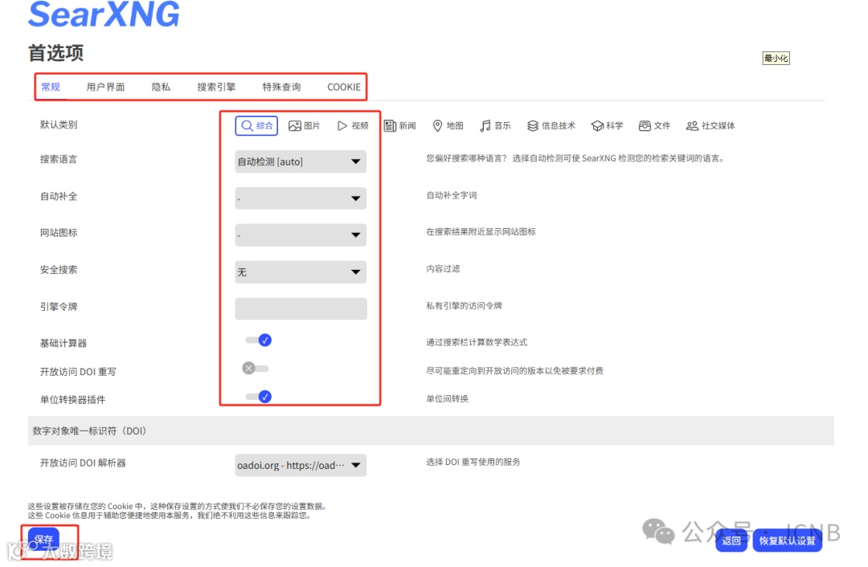Enable the 开放访问 DOI 重写 switch
Screen dimensions: 868x567
click(256, 369)
